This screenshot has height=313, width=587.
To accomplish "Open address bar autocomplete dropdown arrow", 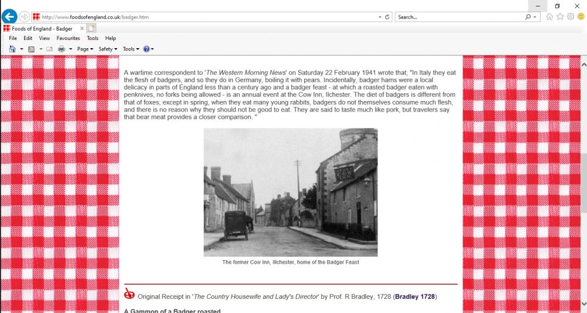I will [380, 17].
